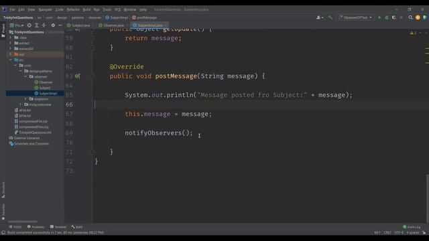This screenshot has width=429, height=241.
Task: Open the Refactor menu
Action: click(x=73, y=9)
